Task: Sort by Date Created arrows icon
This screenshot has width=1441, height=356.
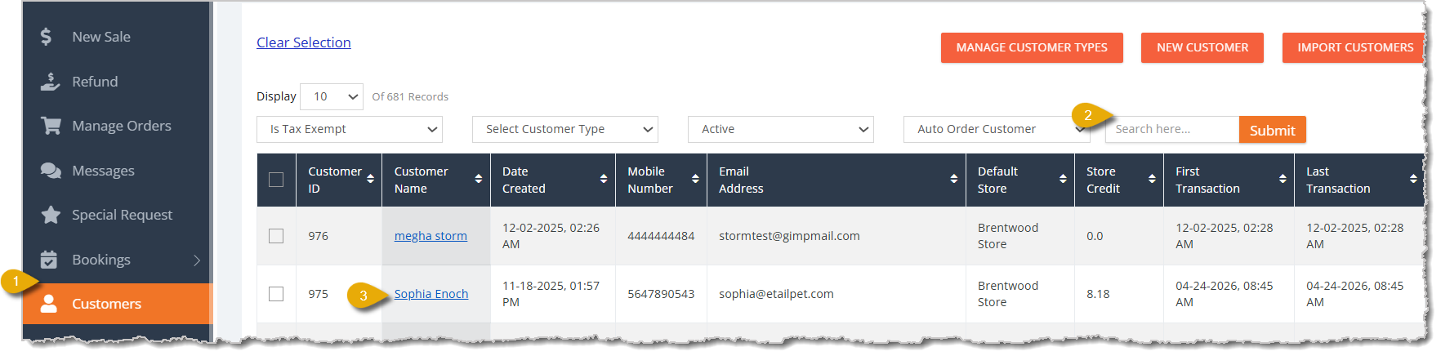Action: (604, 179)
